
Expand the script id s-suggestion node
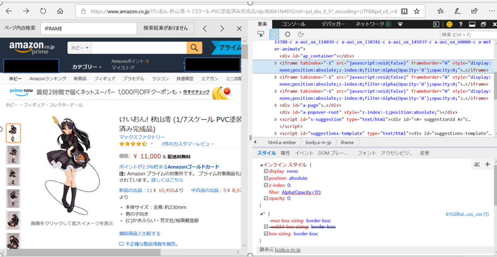pyautogui.click(x=276, y=119)
